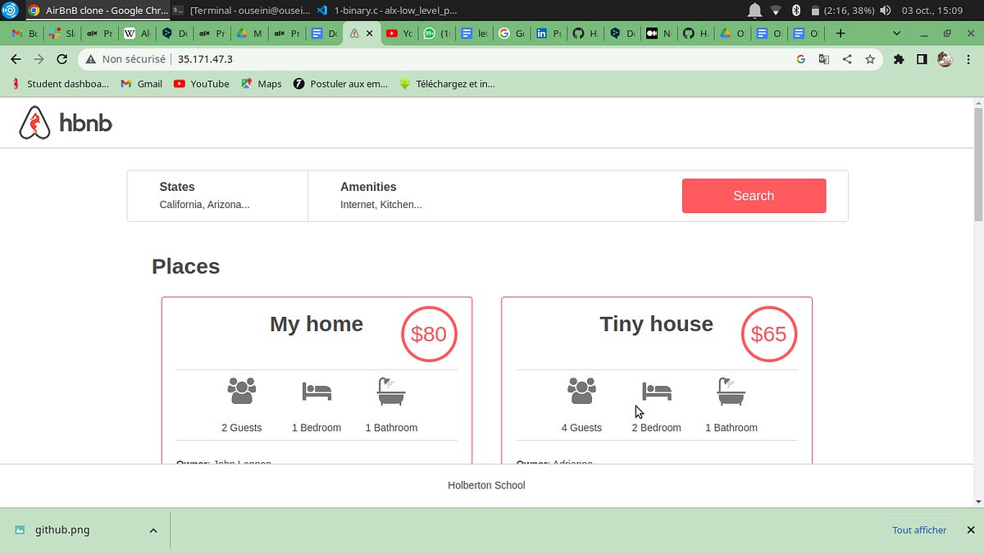Screen dimensions: 984x553
Task: Open the volume speaker icon
Action: (x=886, y=11)
